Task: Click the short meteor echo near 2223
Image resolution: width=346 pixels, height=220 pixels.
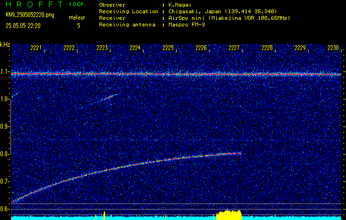Action: point(109,97)
